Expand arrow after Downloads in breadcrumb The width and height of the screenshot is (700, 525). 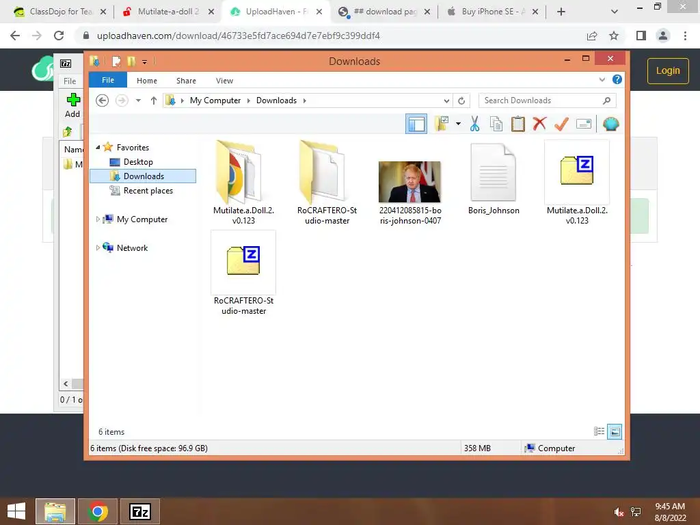(x=304, y=100)
